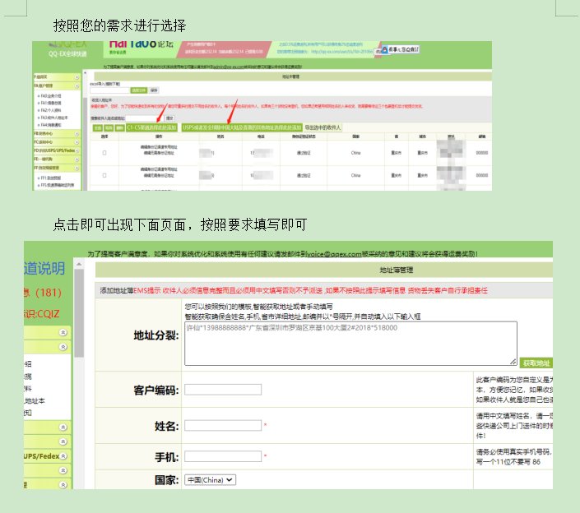
Task: Open the FF1 sidebar item
Action: (x=51, y=178)
